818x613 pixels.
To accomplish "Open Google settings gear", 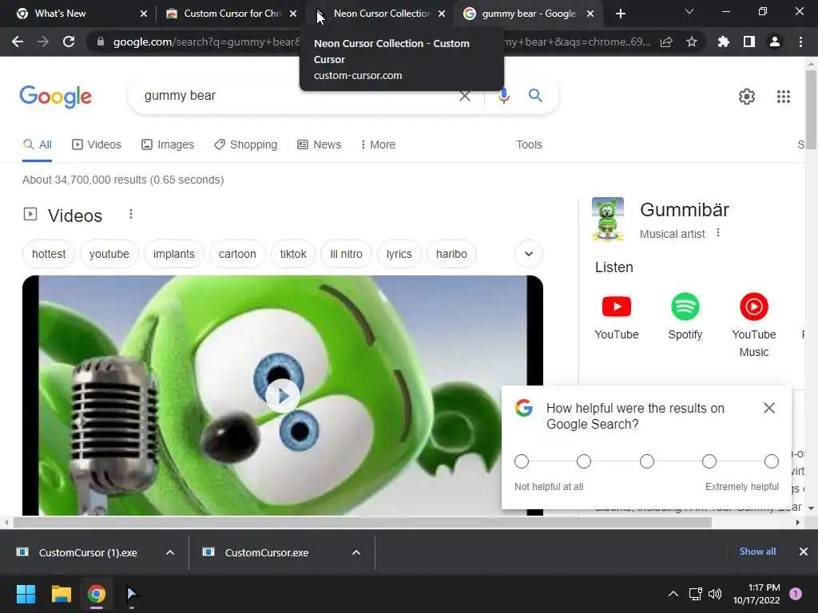I will pyautogui.click(x=747, y=97).
